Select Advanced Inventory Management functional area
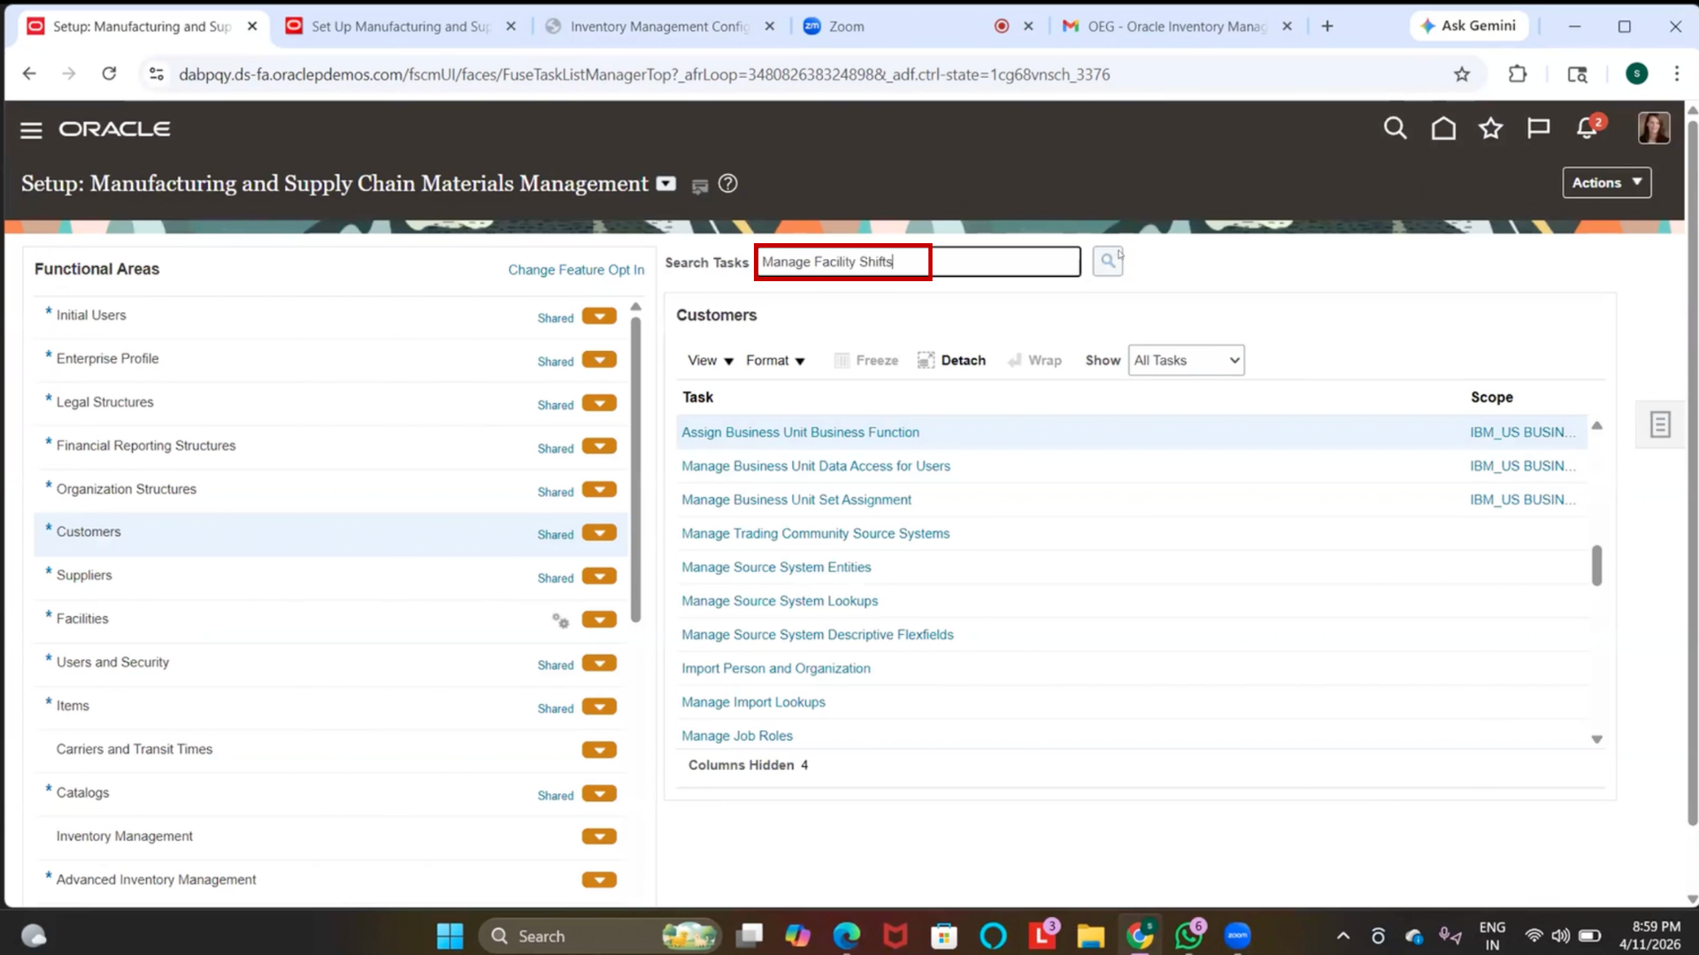This screenshot has width=1699, height=955. (156, 880)
